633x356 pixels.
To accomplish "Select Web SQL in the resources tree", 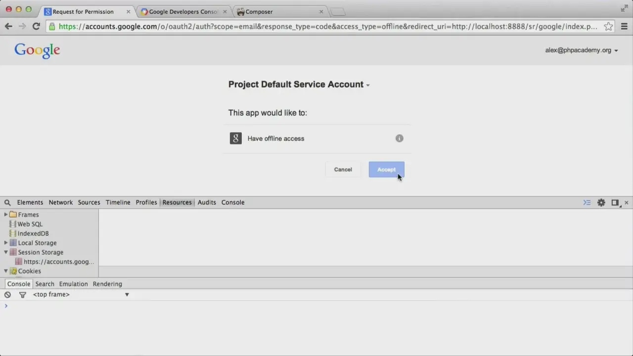I will pos(30,224).
